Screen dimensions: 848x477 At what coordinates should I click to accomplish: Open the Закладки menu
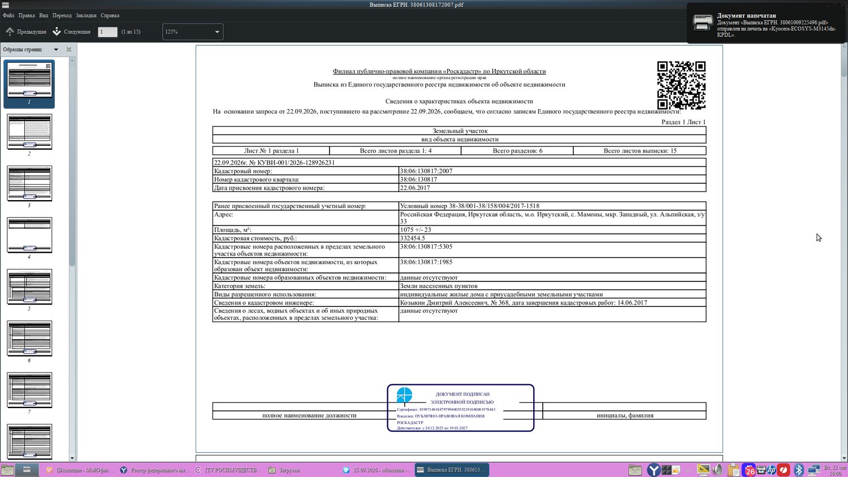86,15
